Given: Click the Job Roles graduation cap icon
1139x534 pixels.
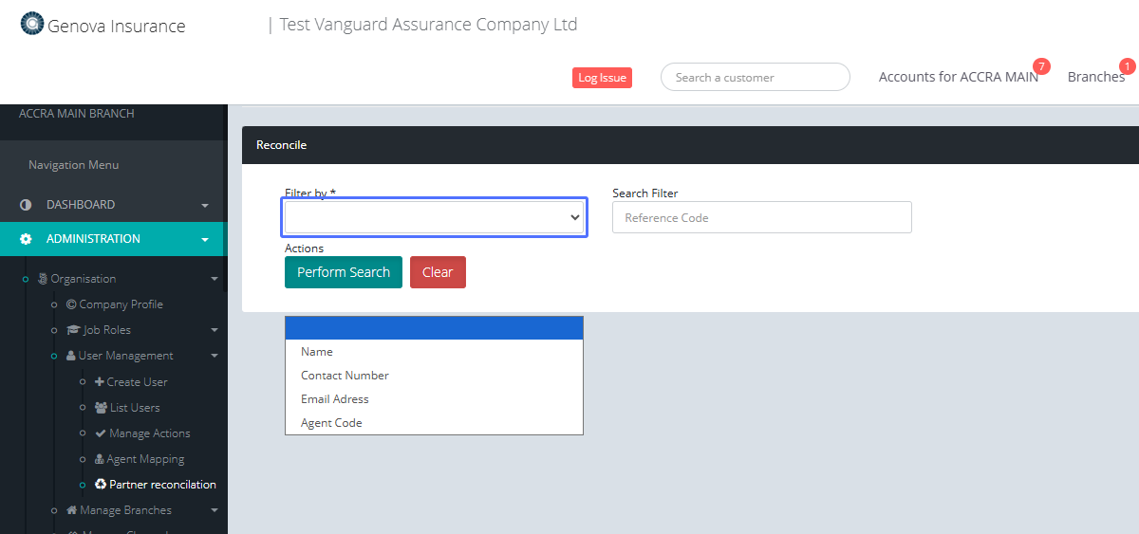Looking at the screenshot, I should point(74,330).
